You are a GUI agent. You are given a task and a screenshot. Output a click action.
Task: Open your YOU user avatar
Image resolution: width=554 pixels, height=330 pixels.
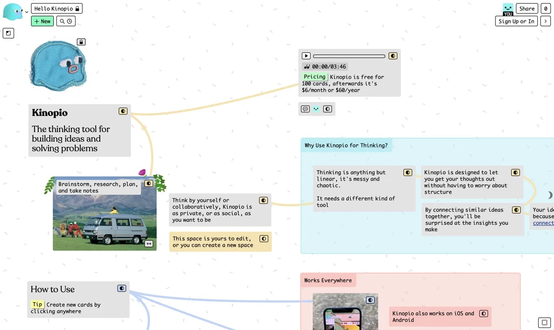tap(508, 9)
